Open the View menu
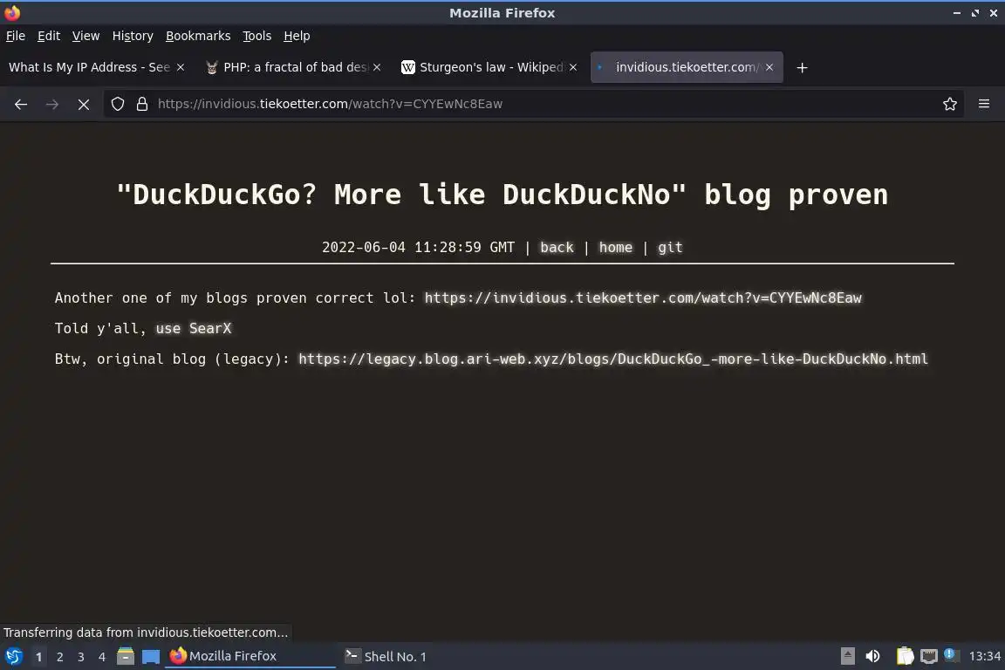 pos(85,36)
